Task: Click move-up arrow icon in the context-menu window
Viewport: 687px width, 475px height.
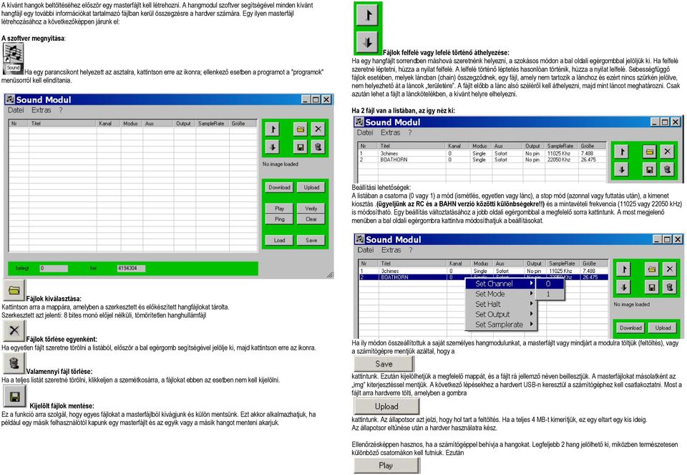Action: [624, 269]
